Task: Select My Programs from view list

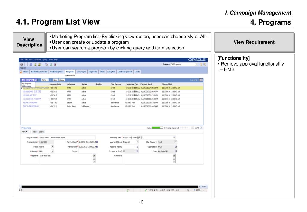Action: (x=26, y=84)
